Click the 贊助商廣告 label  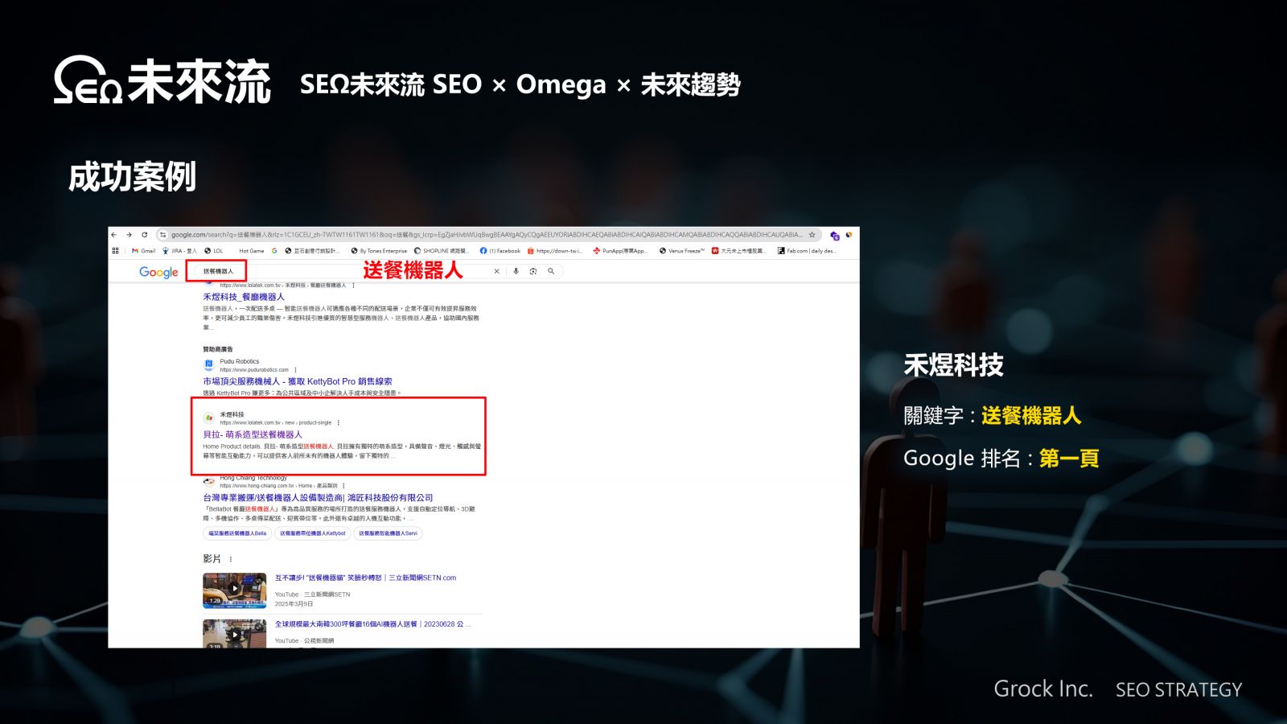[218, 349]
